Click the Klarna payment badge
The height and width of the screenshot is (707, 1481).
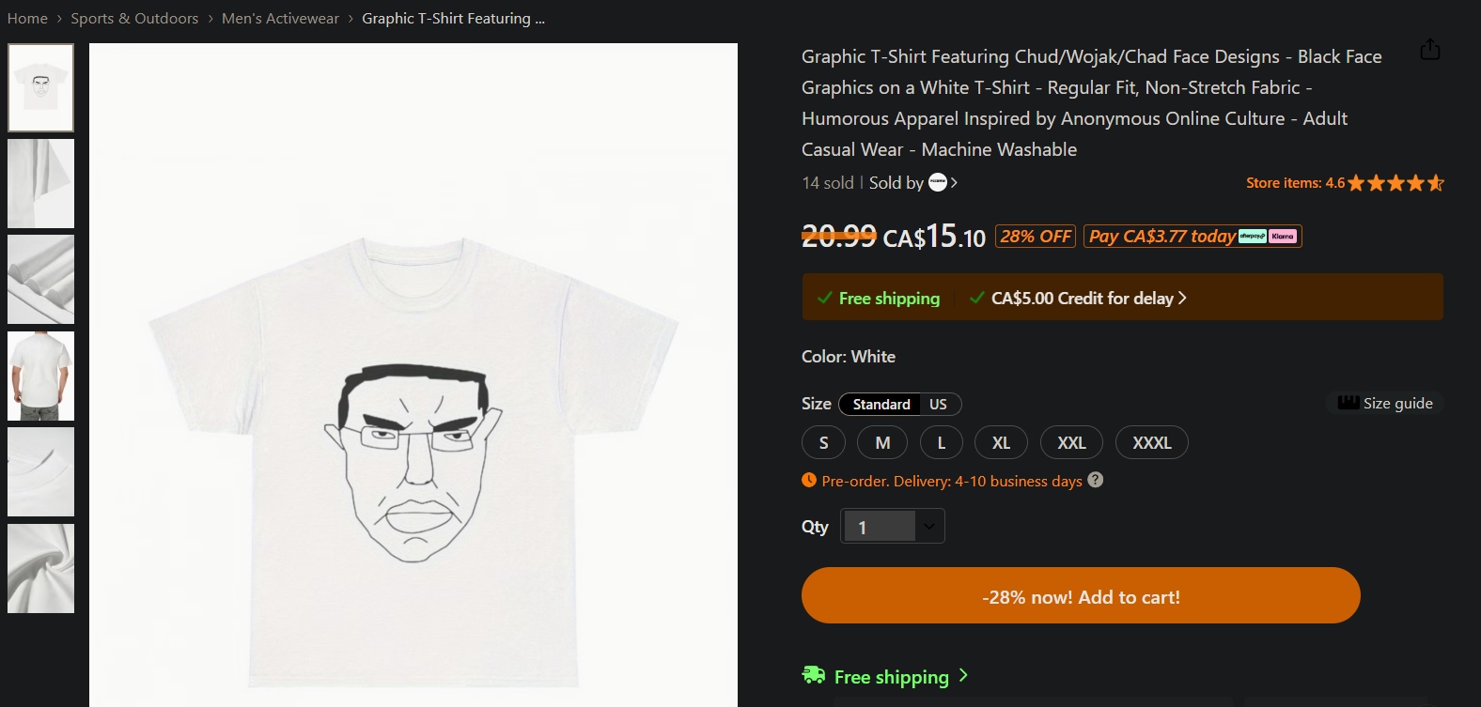pyautogui.click(x=1283, y=237)
